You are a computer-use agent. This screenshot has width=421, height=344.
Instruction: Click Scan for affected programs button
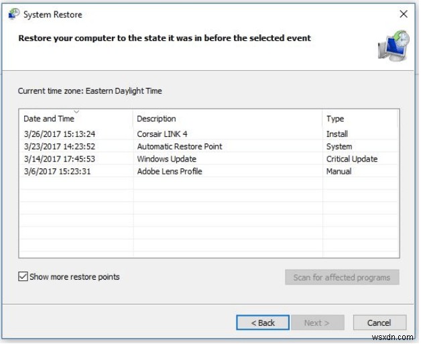(342, 277)
